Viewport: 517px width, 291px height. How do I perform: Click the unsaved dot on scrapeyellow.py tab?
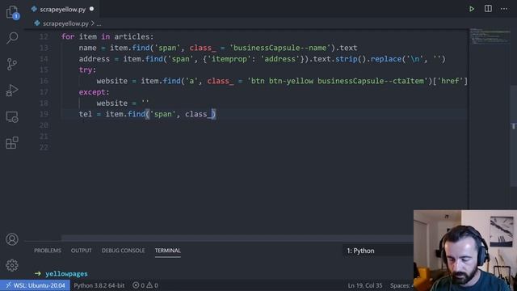(x=91, y=9)
